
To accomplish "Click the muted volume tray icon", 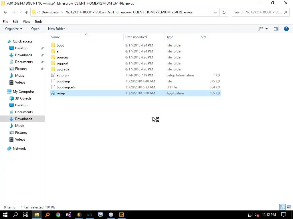I will (257, 215).
